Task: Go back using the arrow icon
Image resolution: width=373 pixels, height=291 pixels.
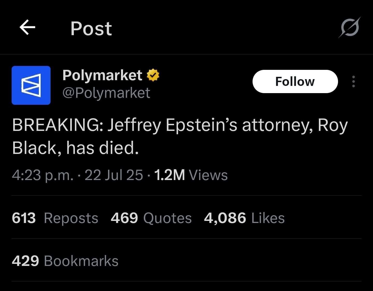Action: (x=27, y=27)
